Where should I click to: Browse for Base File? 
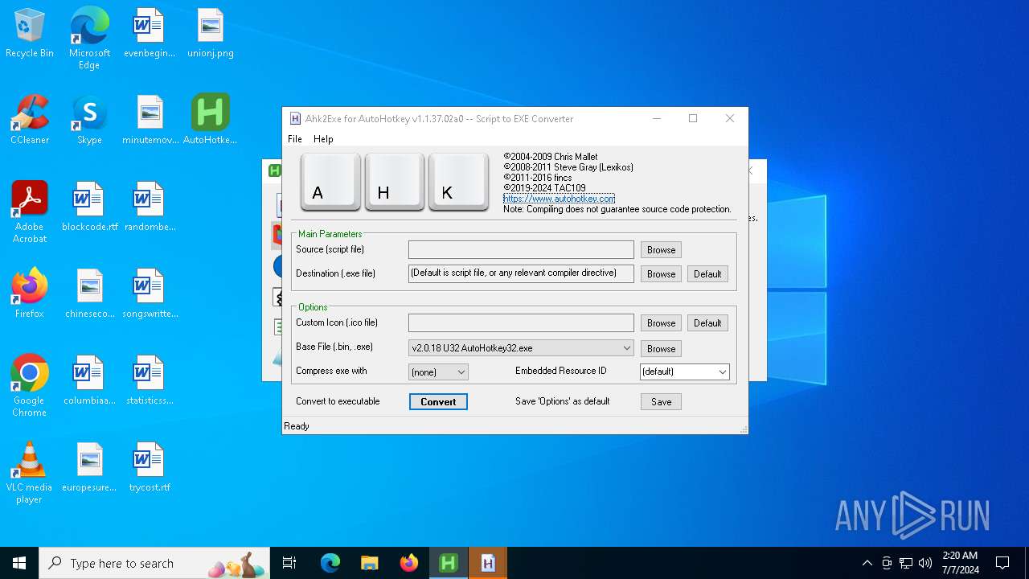coord(661,349)
